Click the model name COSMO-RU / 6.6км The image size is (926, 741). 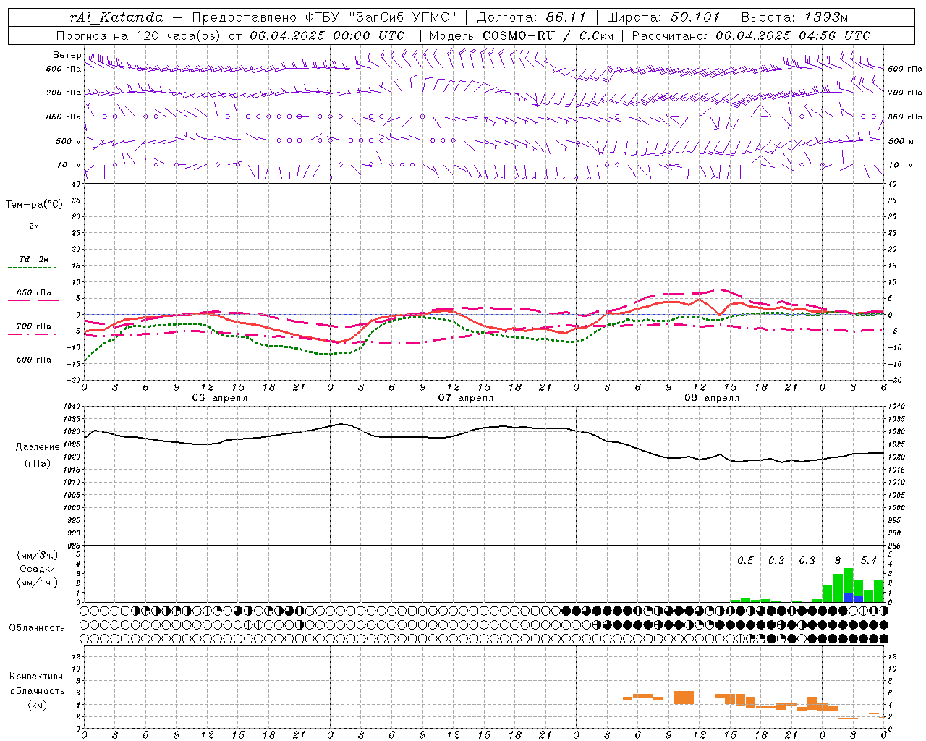pyautogui.click(x=548, y=35)
